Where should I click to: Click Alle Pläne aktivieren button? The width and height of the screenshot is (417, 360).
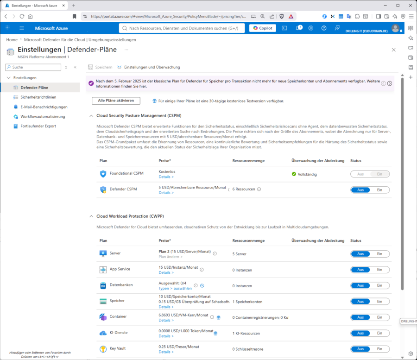(x=116, y=101)
